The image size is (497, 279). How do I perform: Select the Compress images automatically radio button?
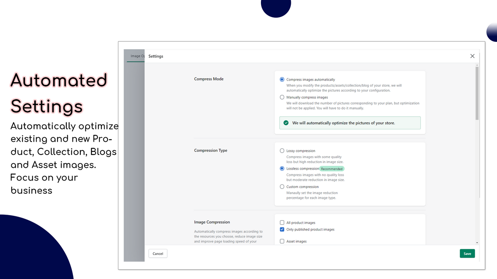(x=282, y=79)
